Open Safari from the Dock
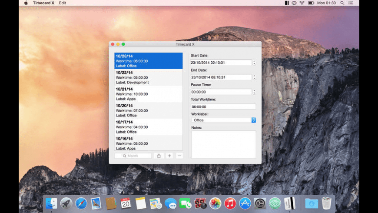The image size is (378, 213). click(81, 203)
